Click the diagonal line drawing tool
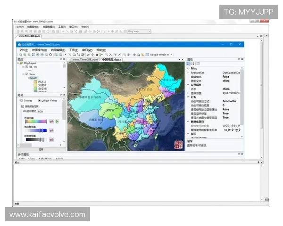The height and width of the screenshot is (226, 283). [70, 55]
